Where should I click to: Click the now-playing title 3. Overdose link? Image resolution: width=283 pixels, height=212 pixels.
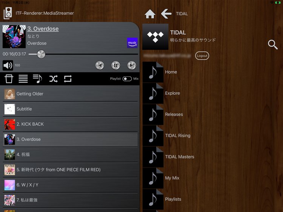43,29
